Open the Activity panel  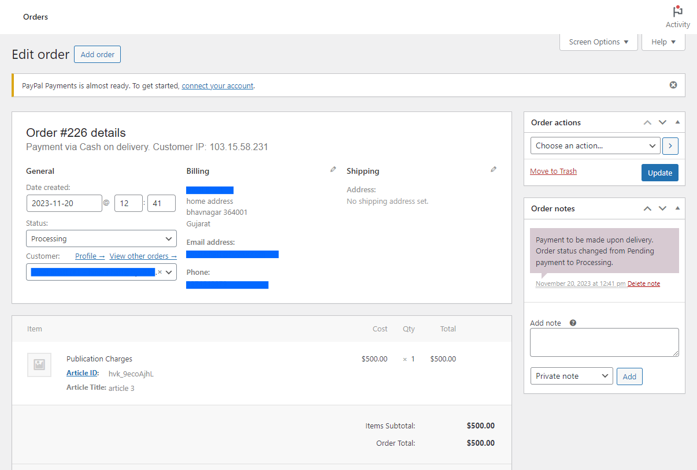click(677, 16)
